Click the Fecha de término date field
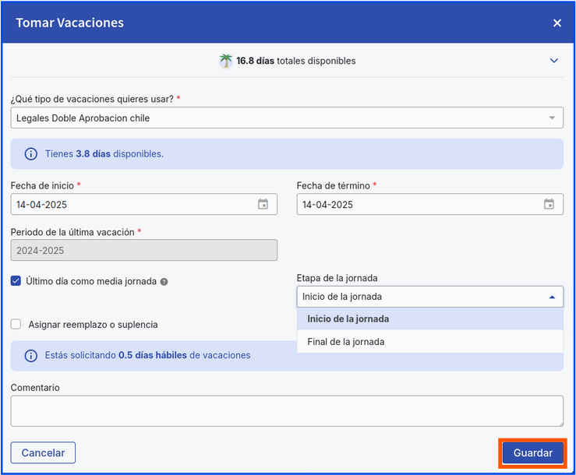The height and width of the screenshot is (475, 576). (419, 205)
